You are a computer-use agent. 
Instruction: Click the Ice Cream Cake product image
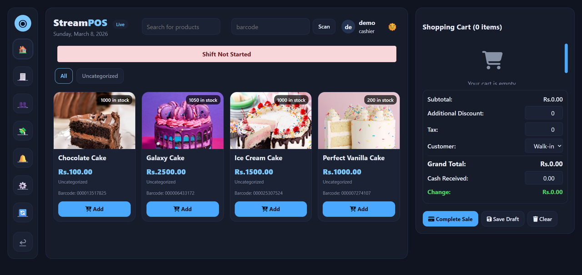point(271,121)
